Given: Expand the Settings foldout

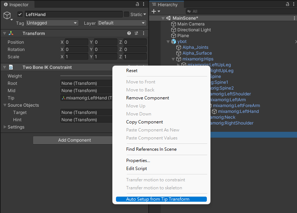Looking at the screenshot, I should point(5,127).
